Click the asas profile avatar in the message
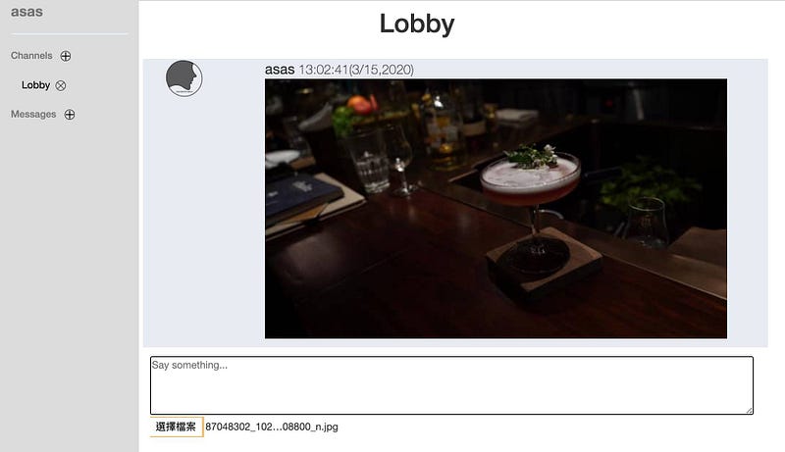 coord(184,78)
